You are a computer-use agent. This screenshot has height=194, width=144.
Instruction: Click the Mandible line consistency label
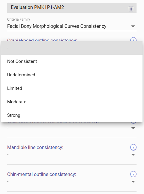pos(35,148)
